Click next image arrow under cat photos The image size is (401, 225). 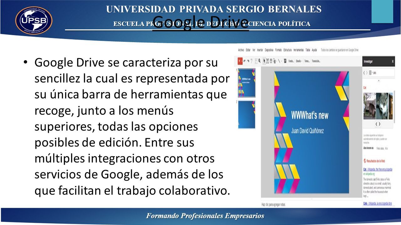point(380,124)
